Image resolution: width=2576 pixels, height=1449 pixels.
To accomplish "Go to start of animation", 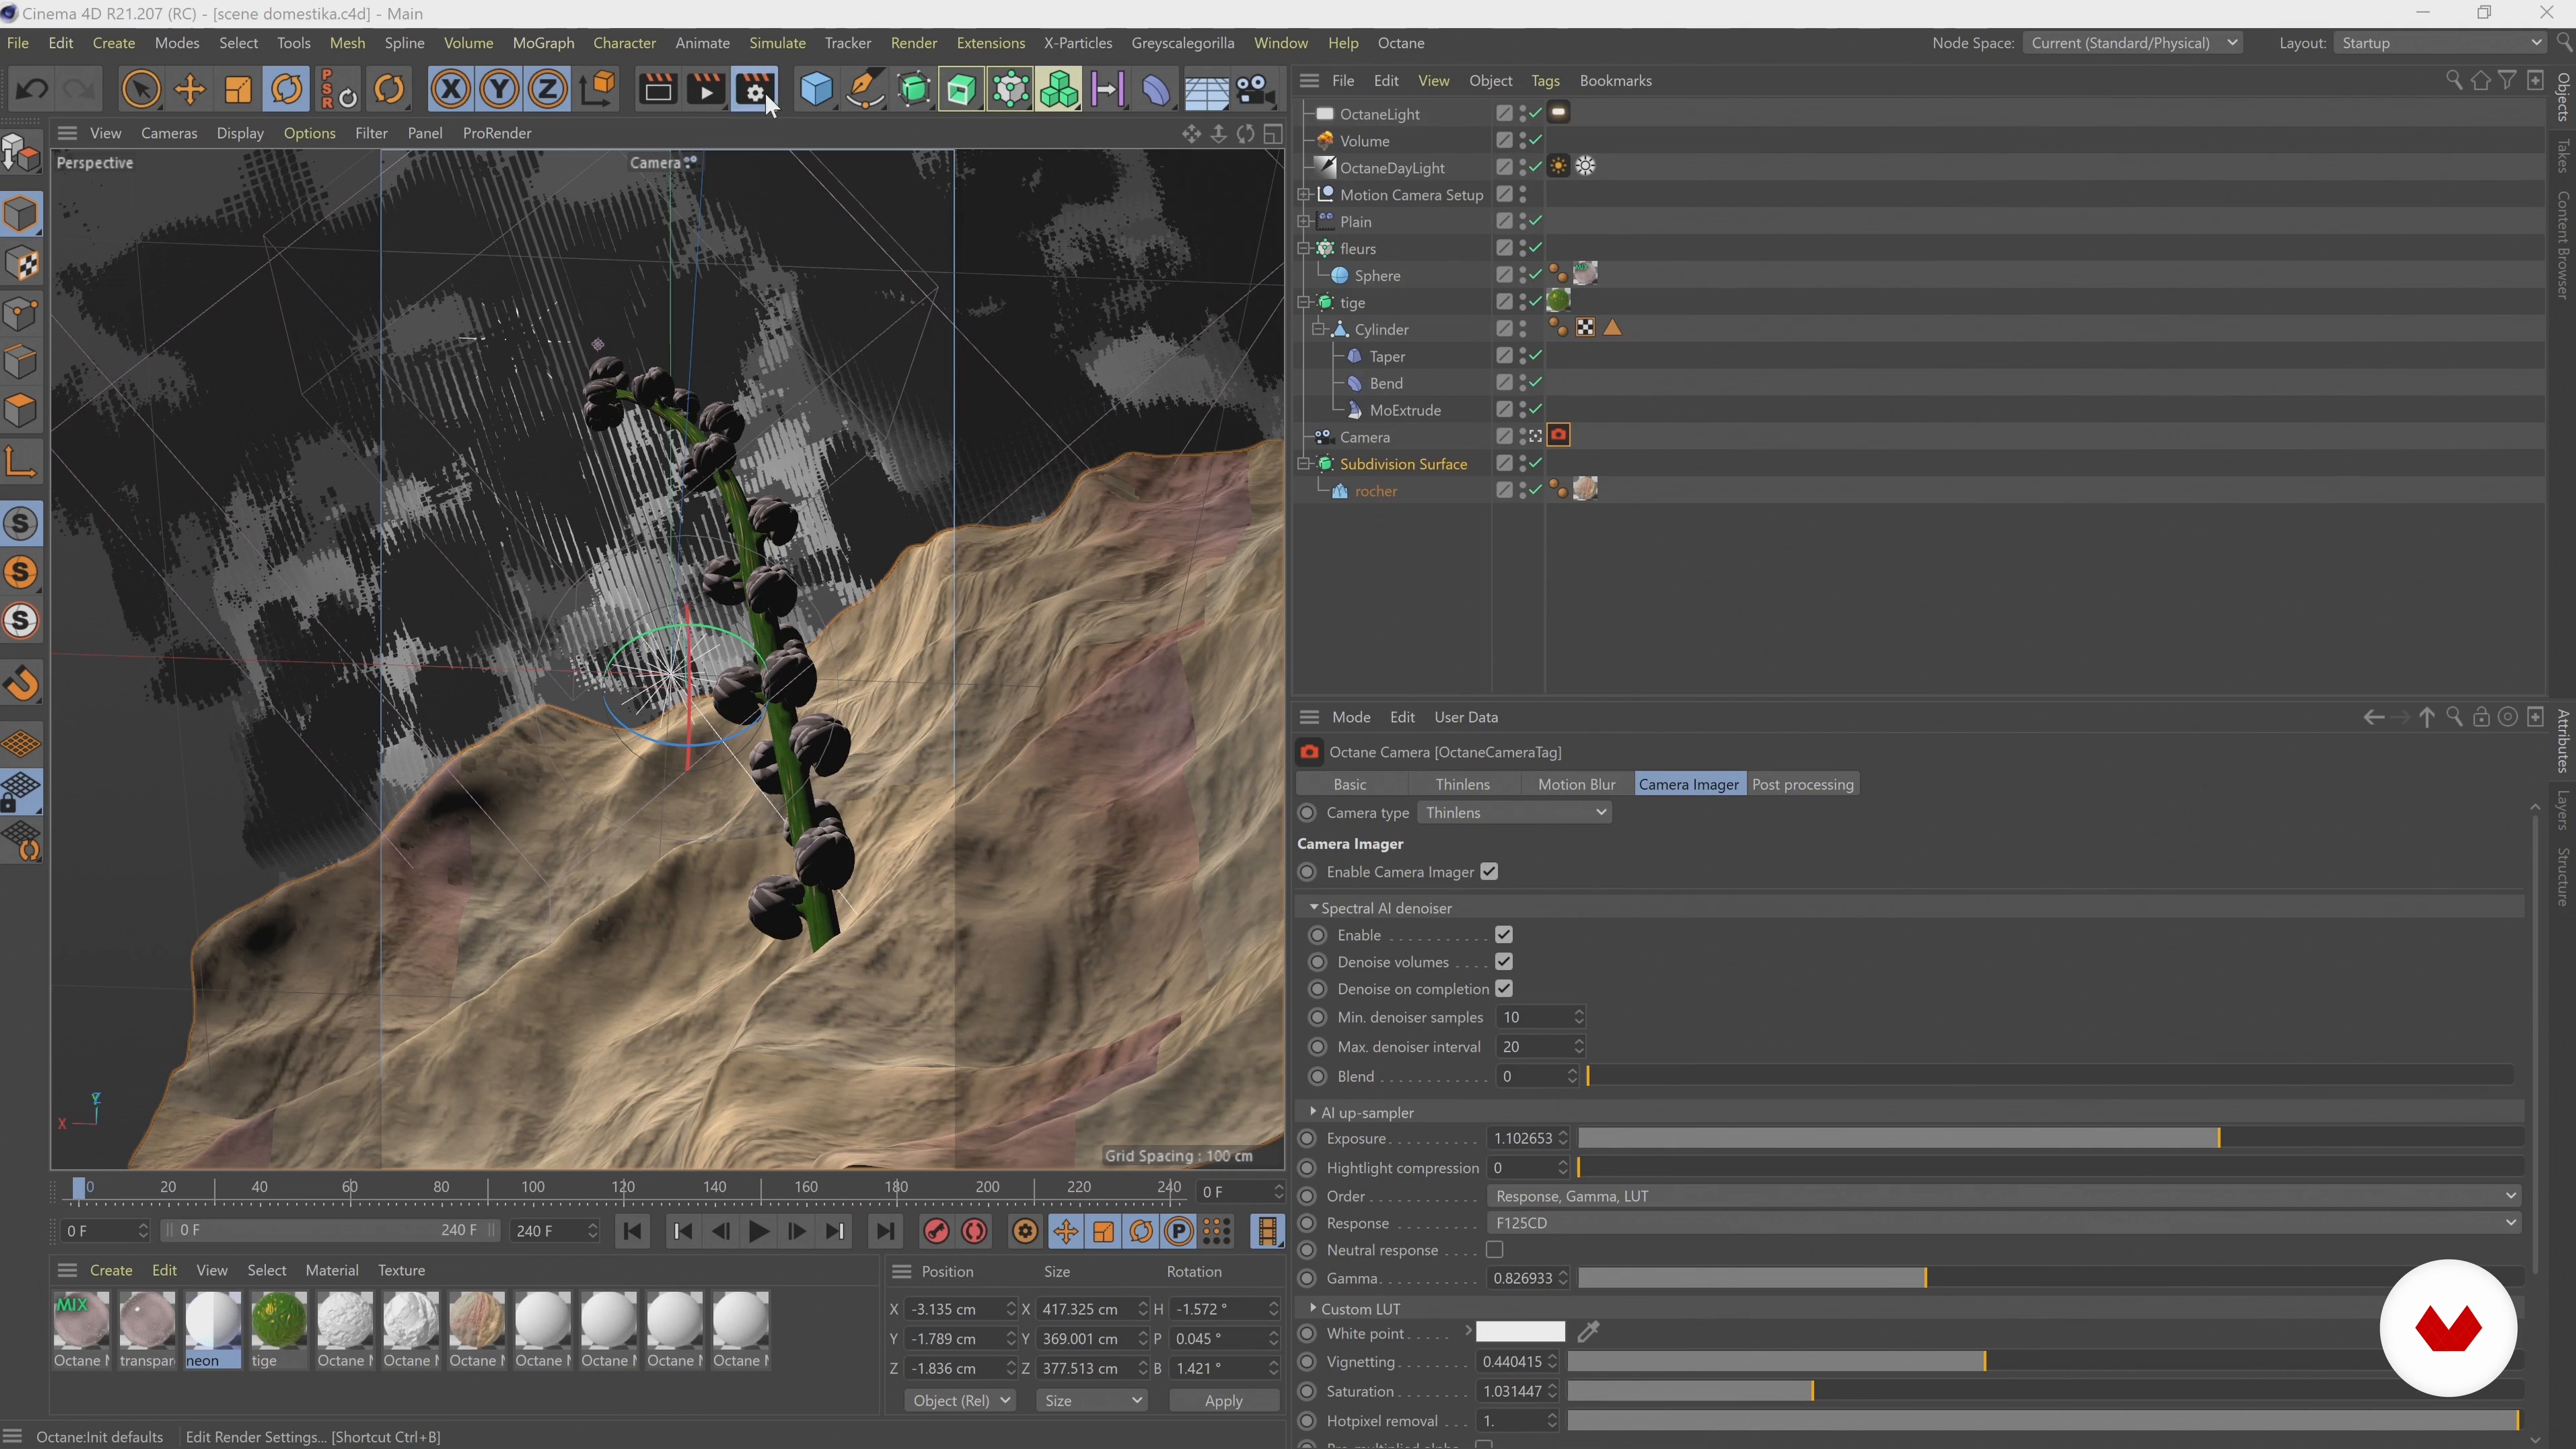I will [x=632, y=1231].
